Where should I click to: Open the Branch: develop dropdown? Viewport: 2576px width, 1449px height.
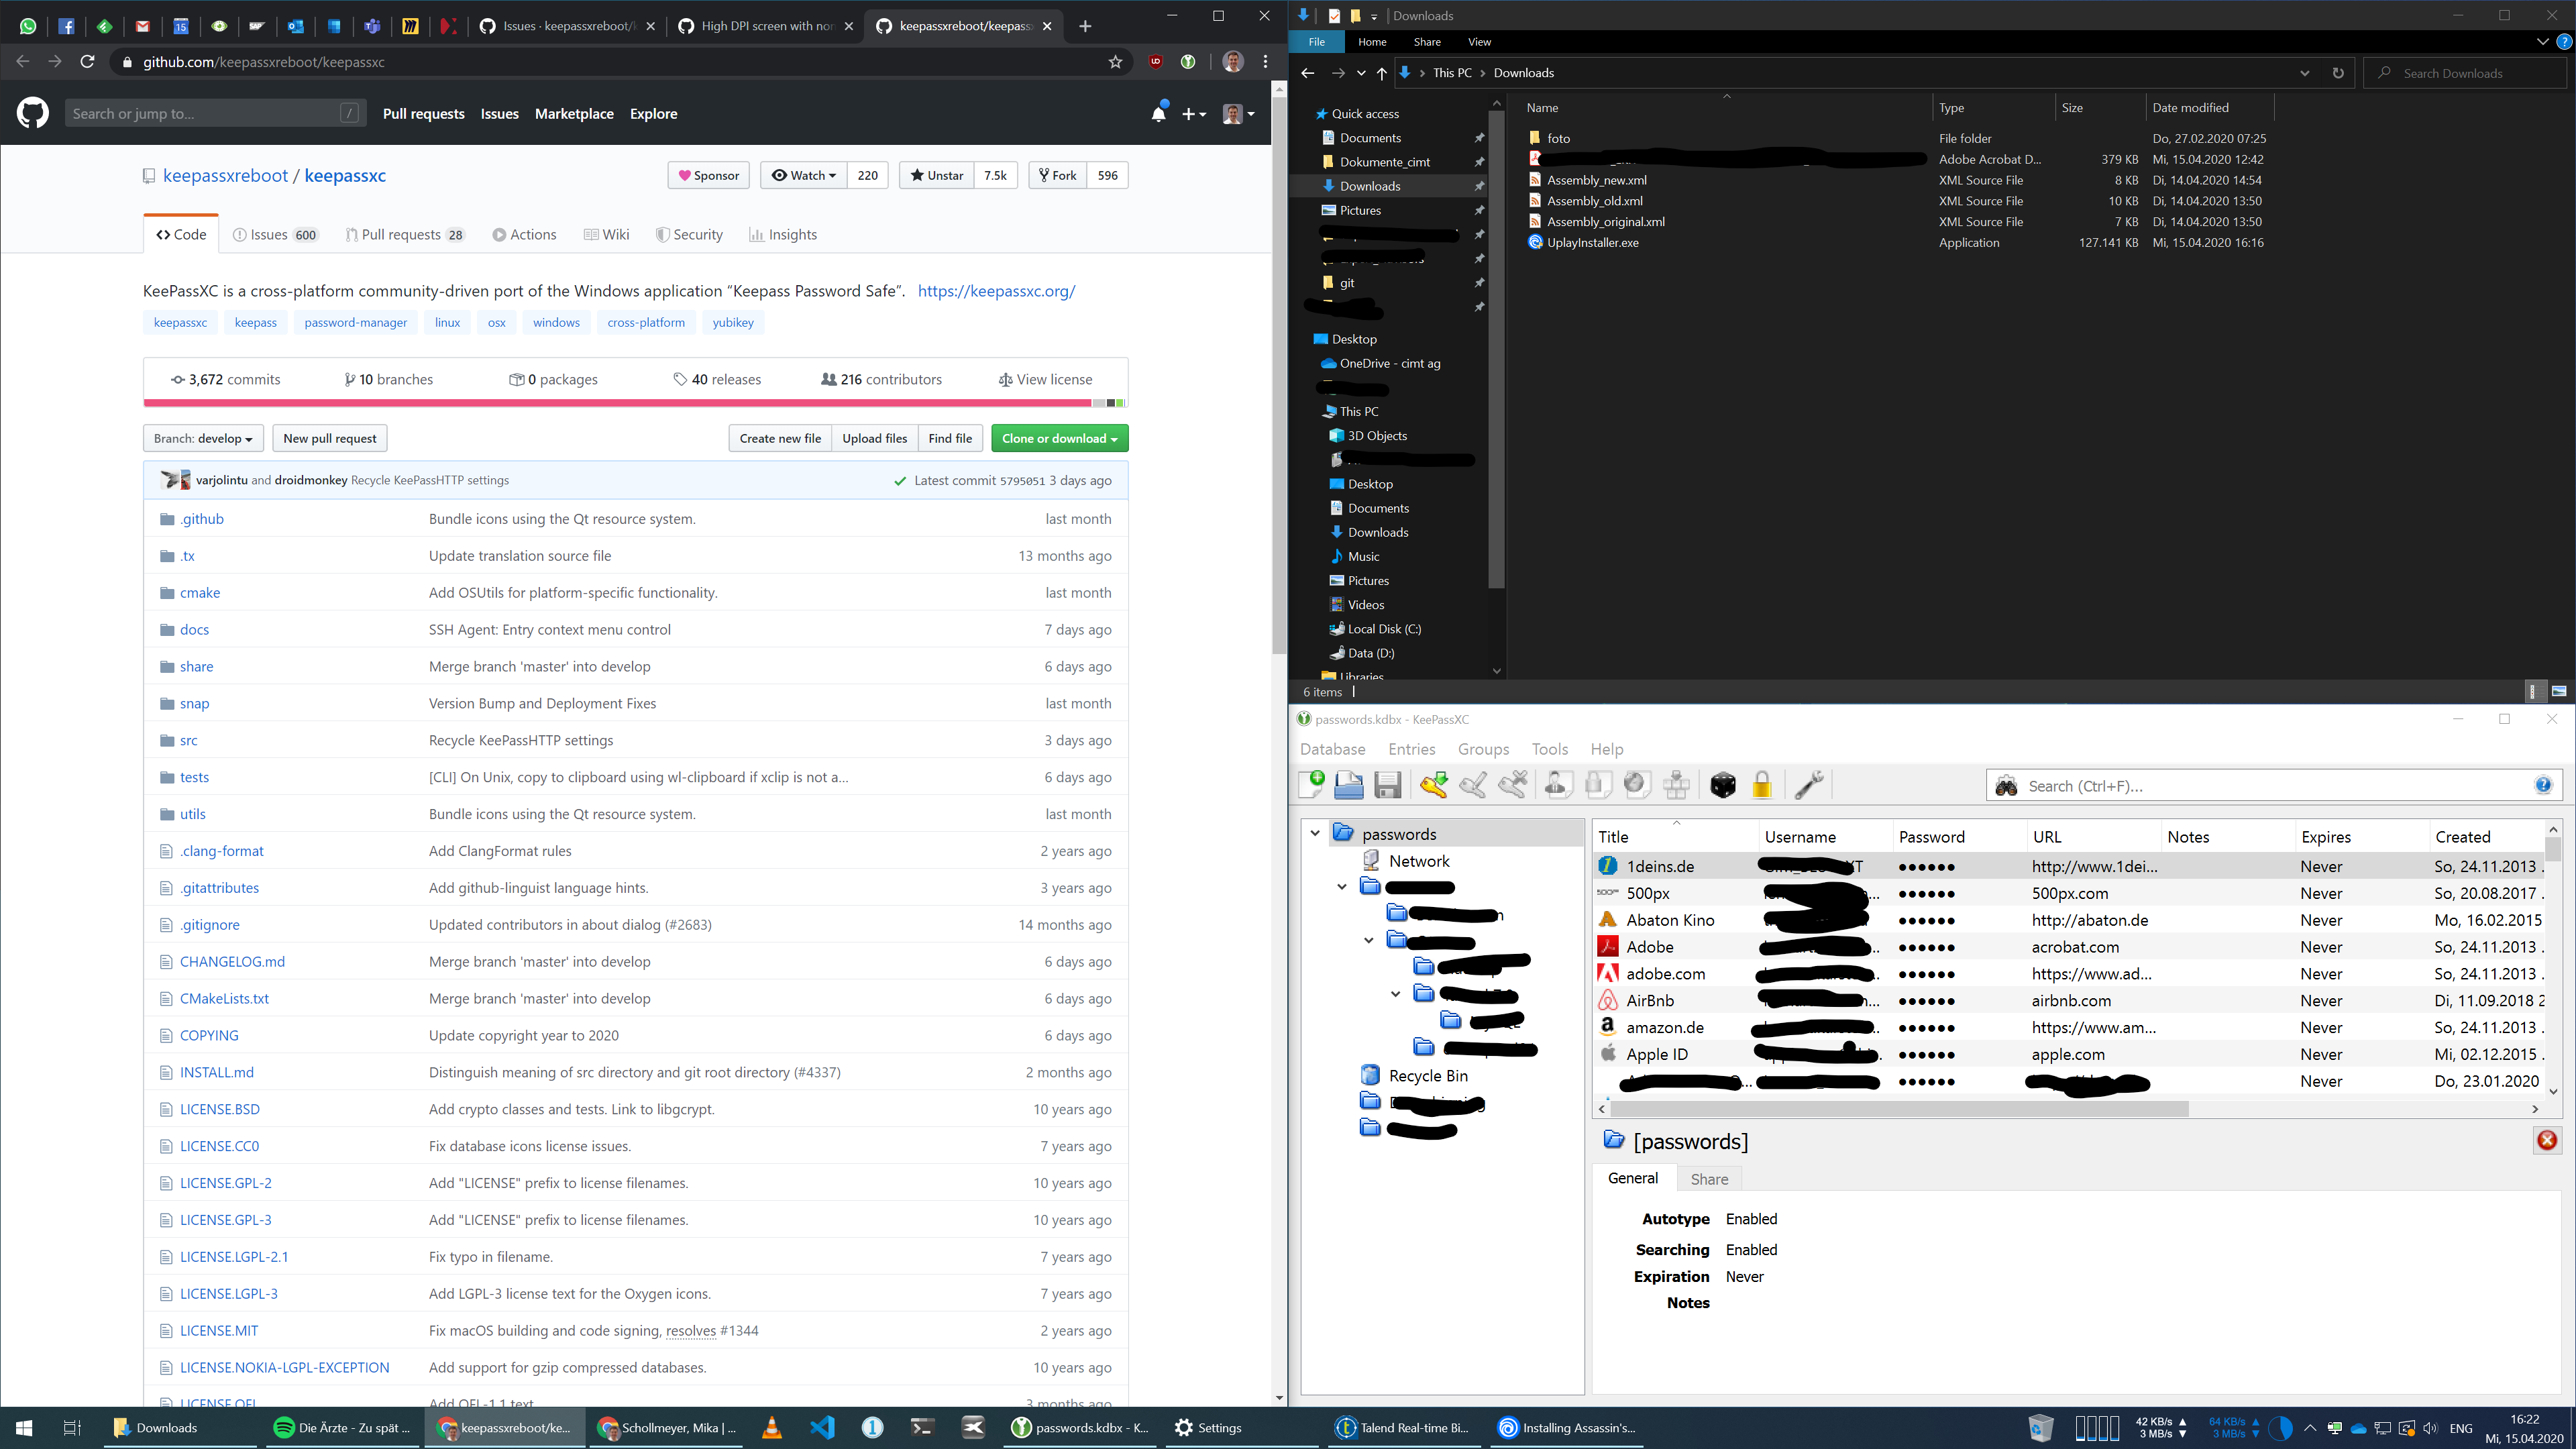[203, 438]
